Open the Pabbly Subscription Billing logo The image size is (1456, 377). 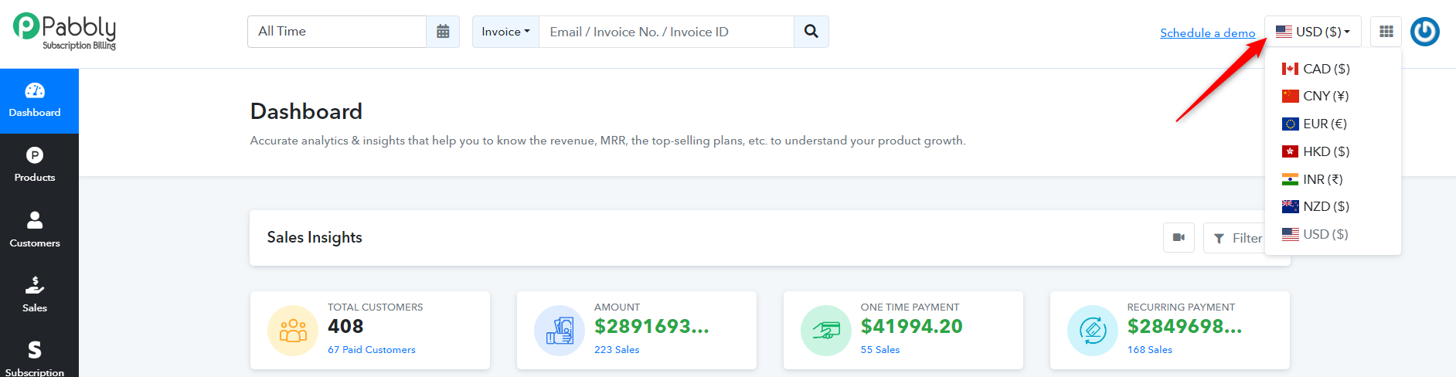pos(65,32)
